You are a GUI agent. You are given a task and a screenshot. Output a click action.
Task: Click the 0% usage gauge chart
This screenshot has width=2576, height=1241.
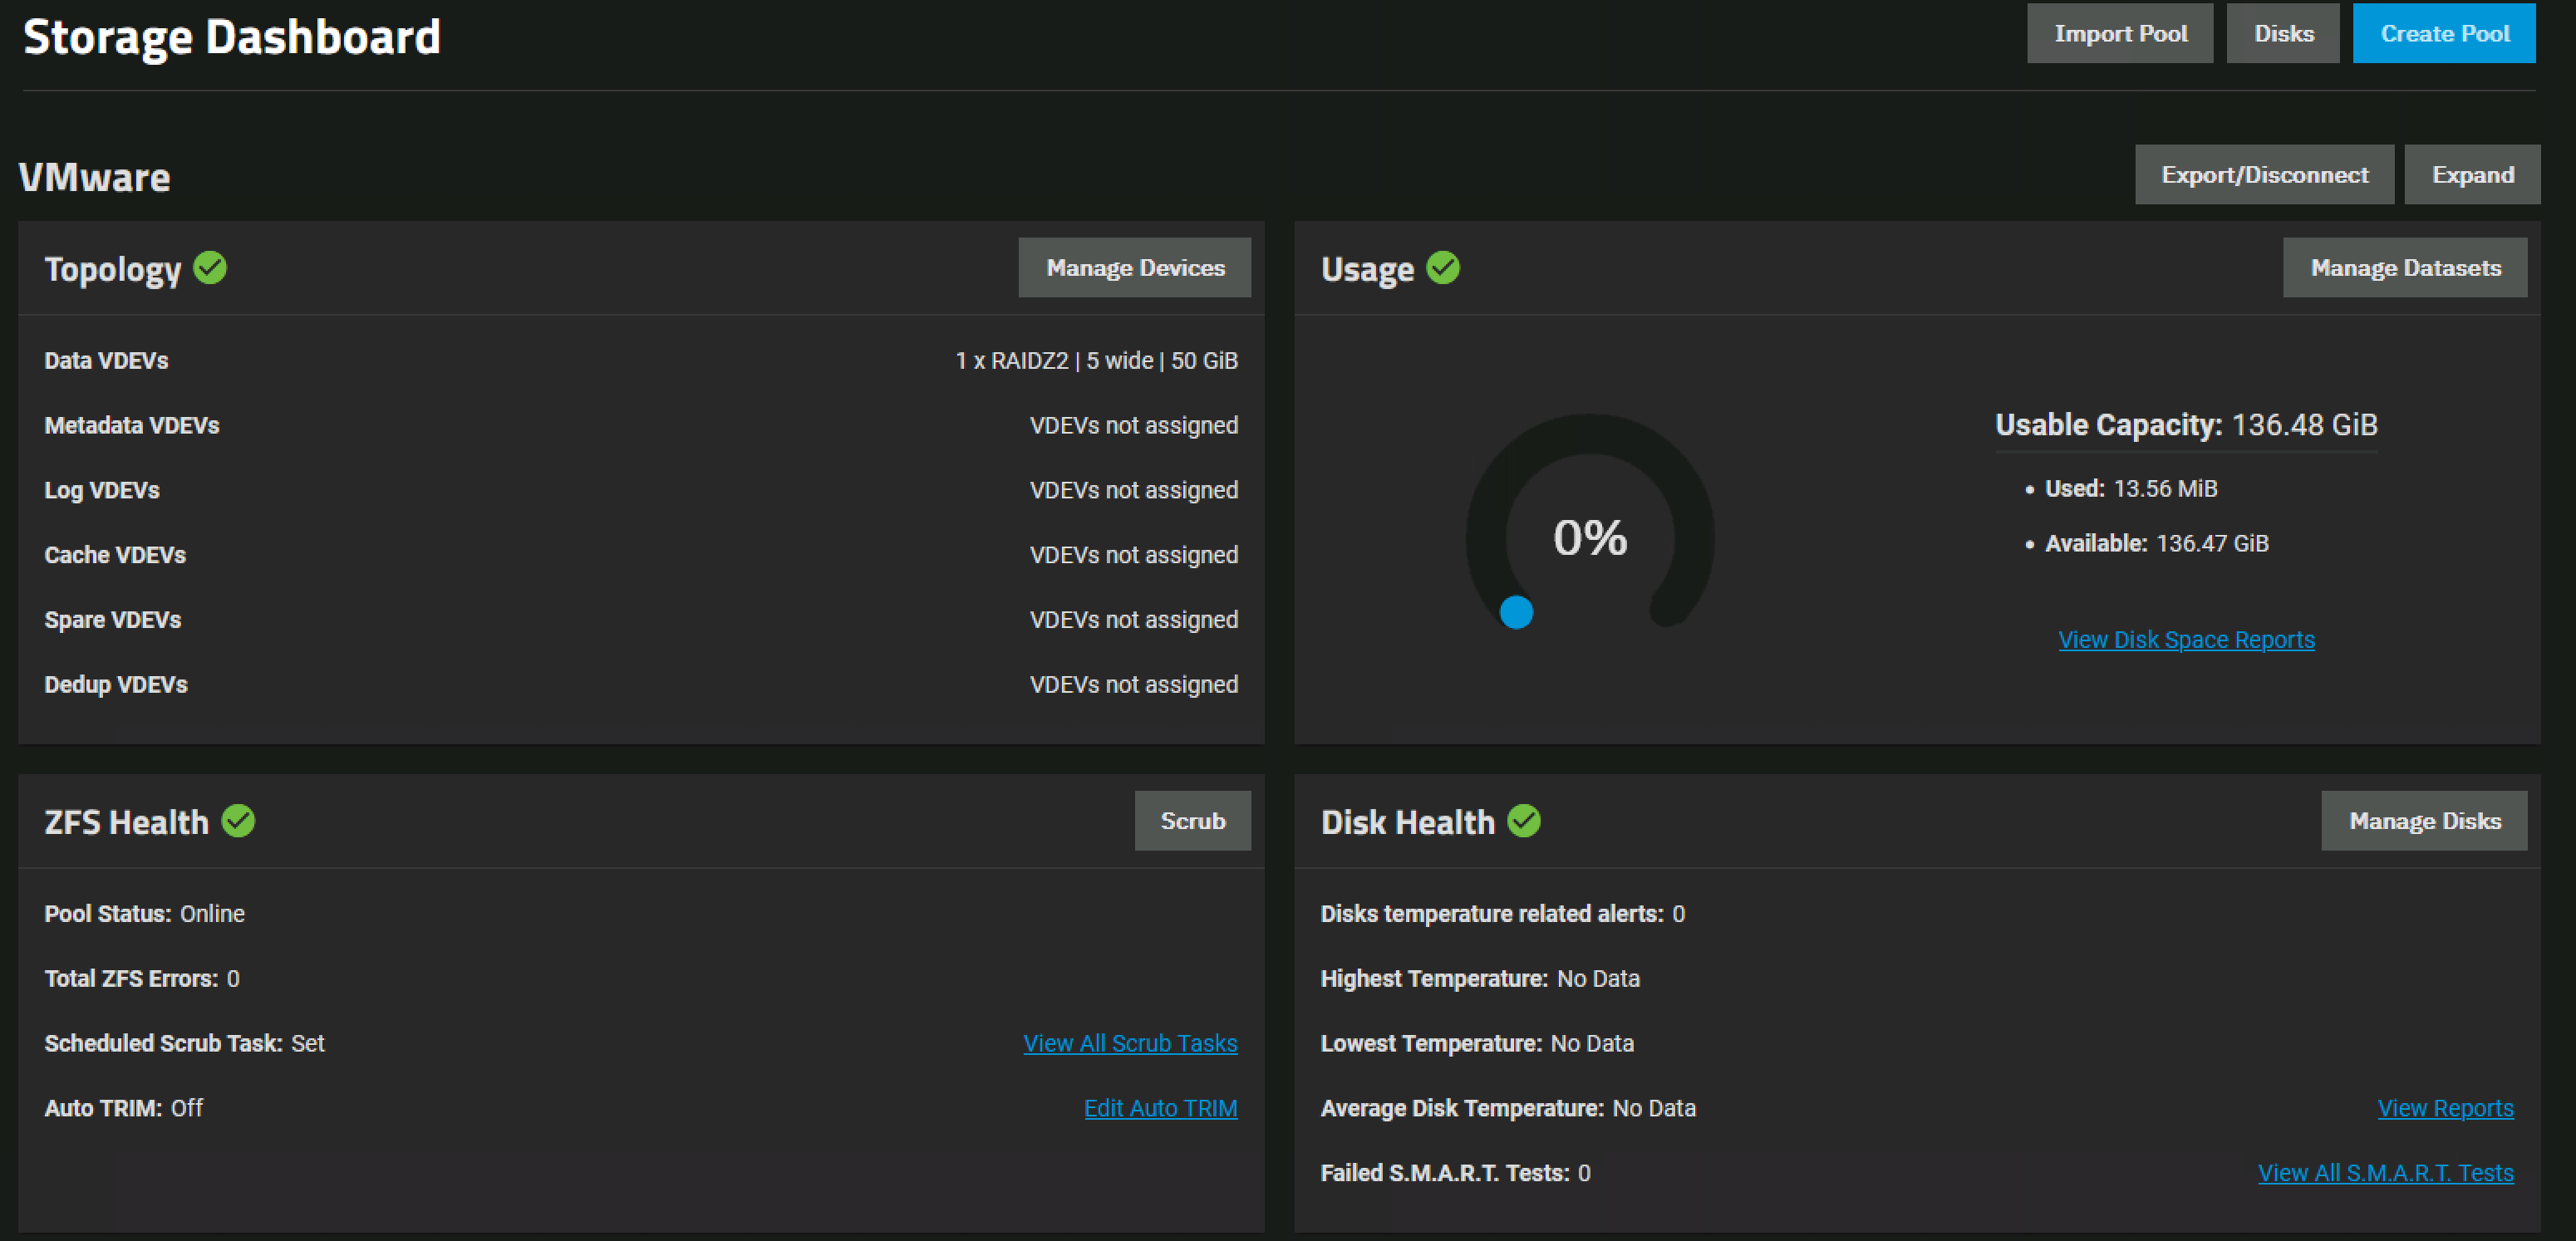tap(1590, 537)
